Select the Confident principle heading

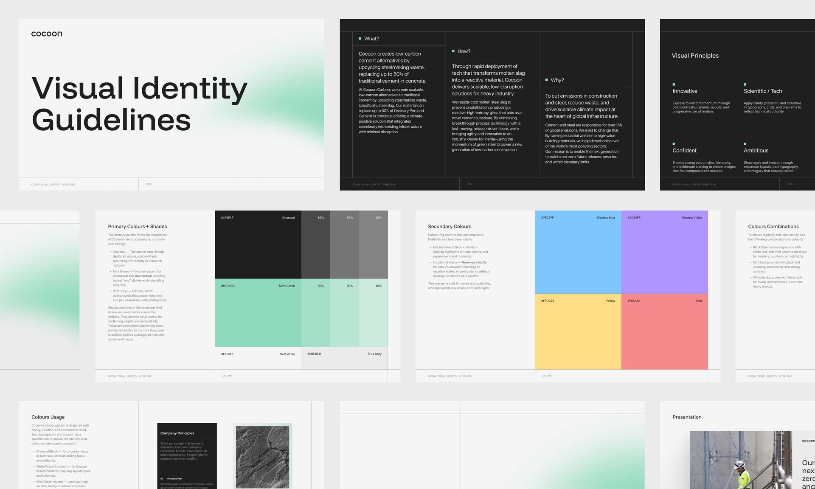click(684, 150)
